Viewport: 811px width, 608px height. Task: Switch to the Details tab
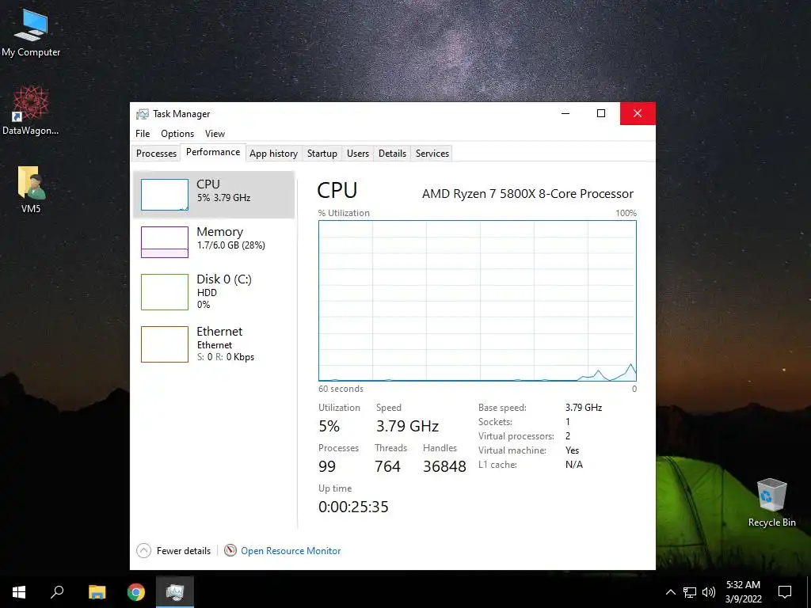pyautogui.click(x=393, y=154)
